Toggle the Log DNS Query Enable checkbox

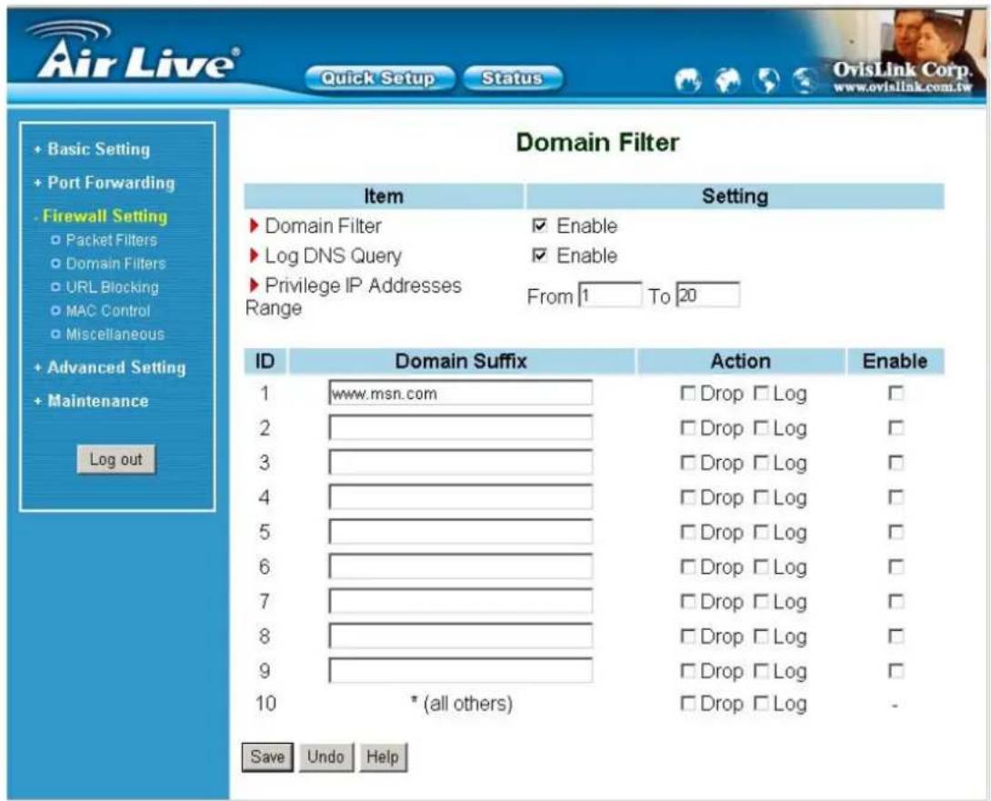click(540, 255)
